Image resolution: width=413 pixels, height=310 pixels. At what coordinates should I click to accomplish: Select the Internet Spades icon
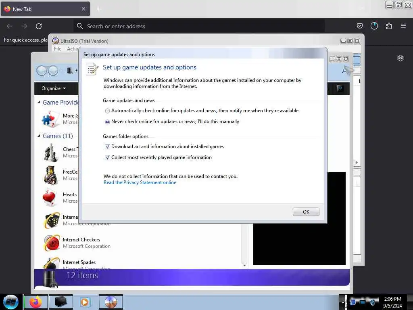click(x=52, y=263)
